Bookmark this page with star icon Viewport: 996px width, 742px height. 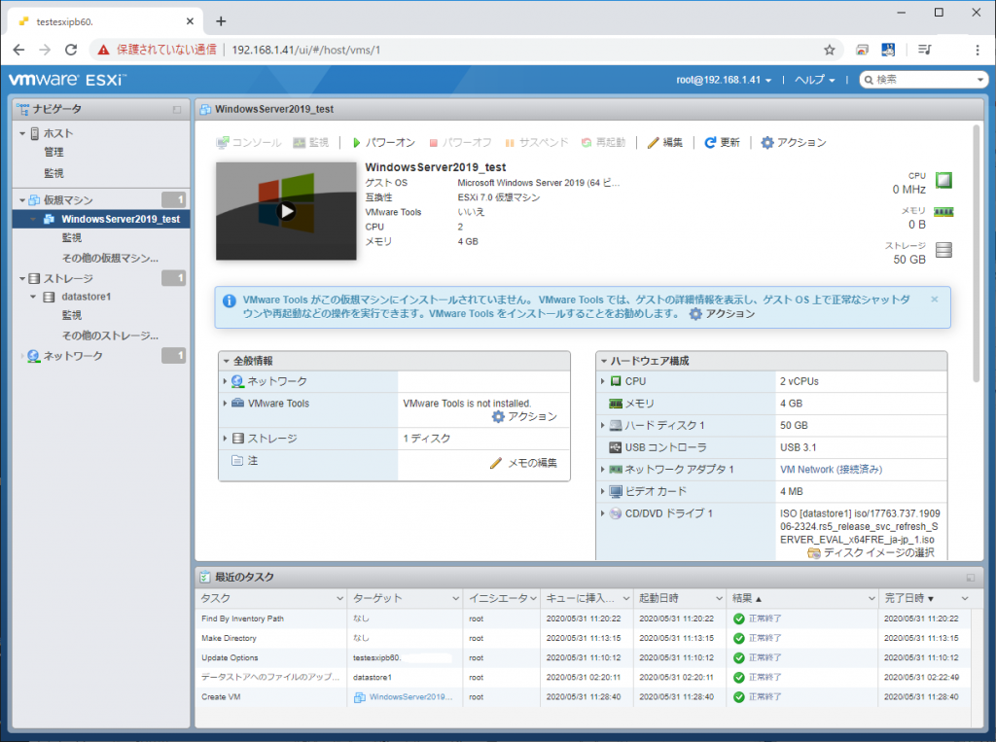[x=829, y=50]
